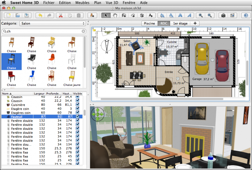The height and width of the screenshot is (170, 252).
Task: Switch to the Piscine level tab
Action: pos(149,23)
